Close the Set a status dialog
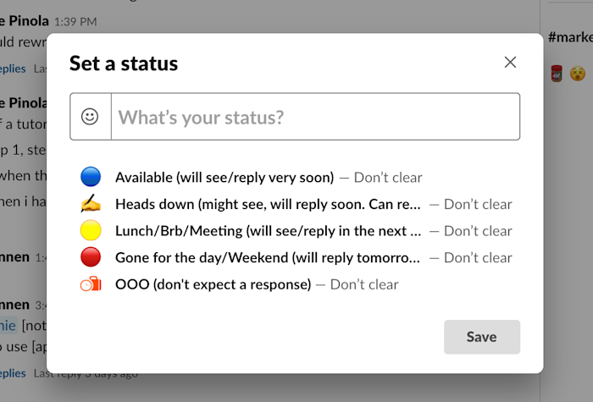This screenshot has height=402, width=593. coord(510,62)
